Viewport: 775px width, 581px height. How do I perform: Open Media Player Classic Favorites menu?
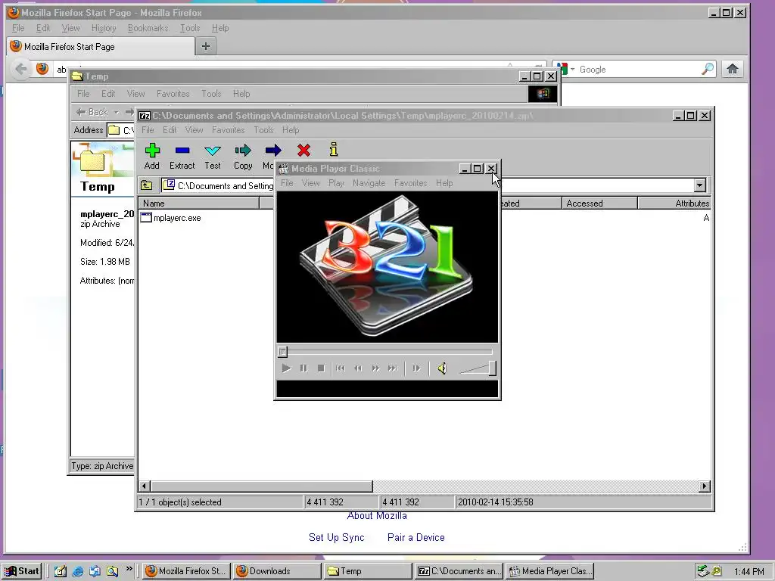410,183
